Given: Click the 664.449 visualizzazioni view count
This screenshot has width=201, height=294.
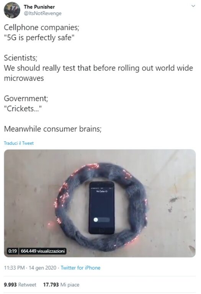Looking at the screenshot, I should (43, 251).
